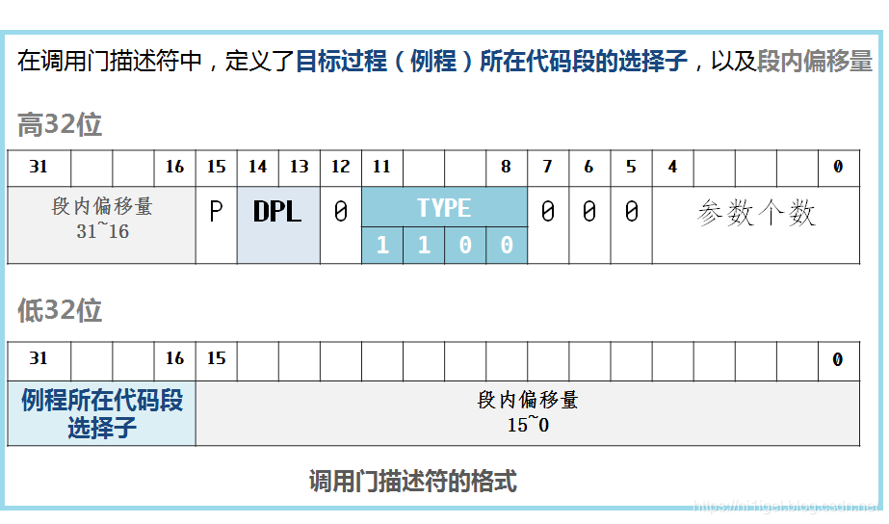Screen dimensions: 889x524
Task: Click bit number 7 header cell
Action: click(548, 168)
